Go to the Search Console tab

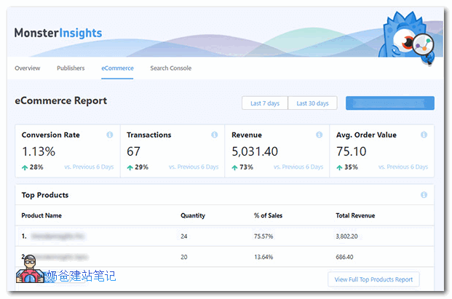tap(170, 68)
